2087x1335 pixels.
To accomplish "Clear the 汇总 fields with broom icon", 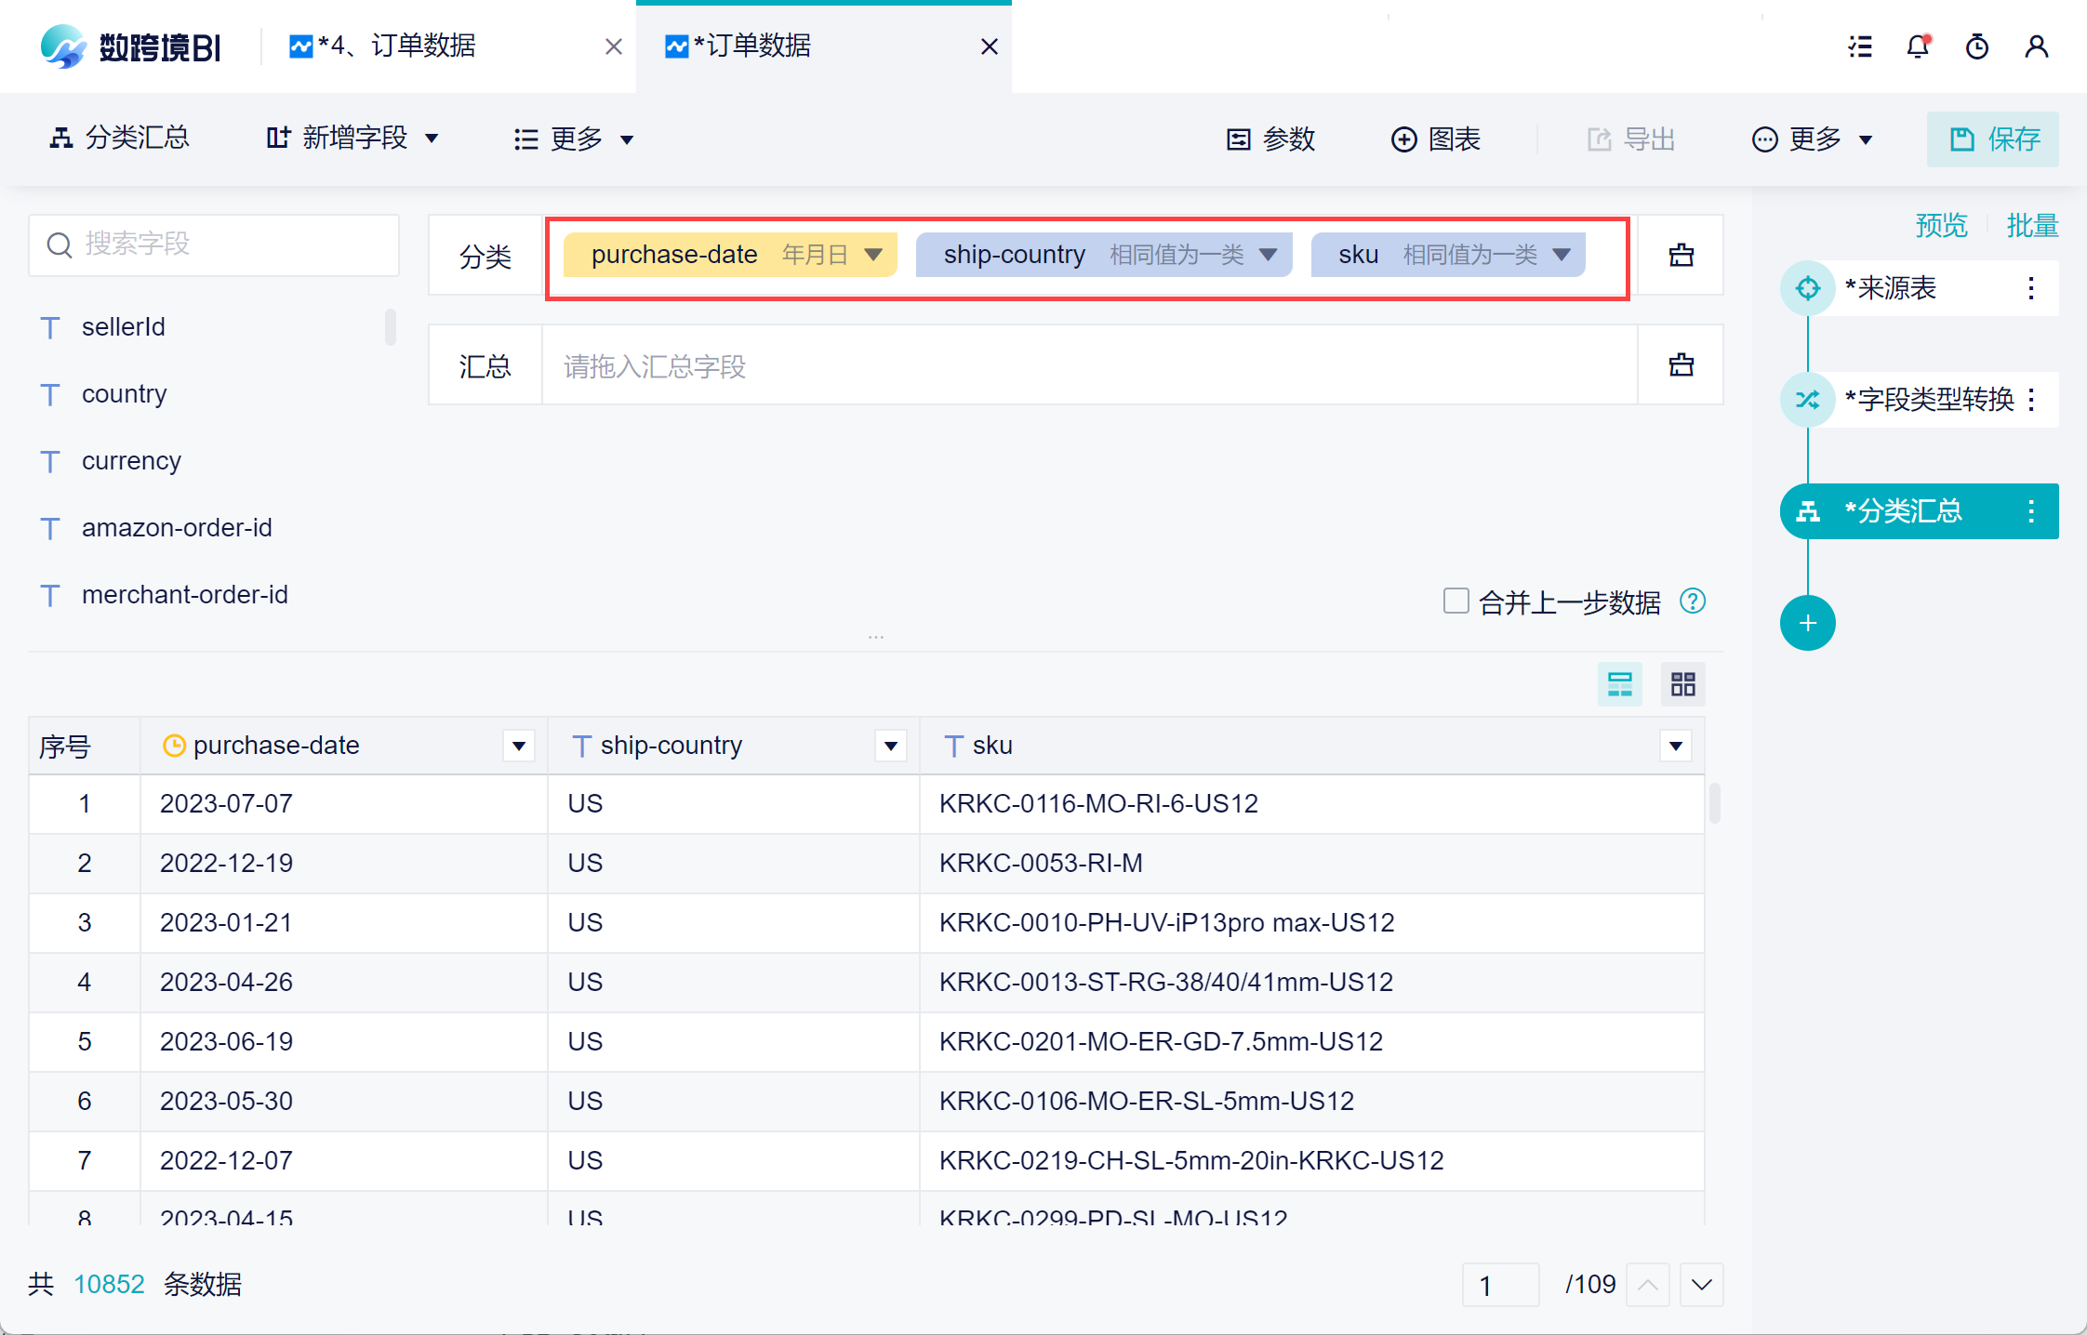I will 1681,364.
